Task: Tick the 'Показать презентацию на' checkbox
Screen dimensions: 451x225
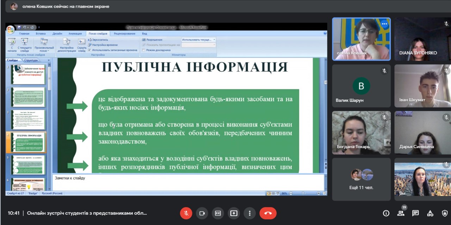Action: 144,45
